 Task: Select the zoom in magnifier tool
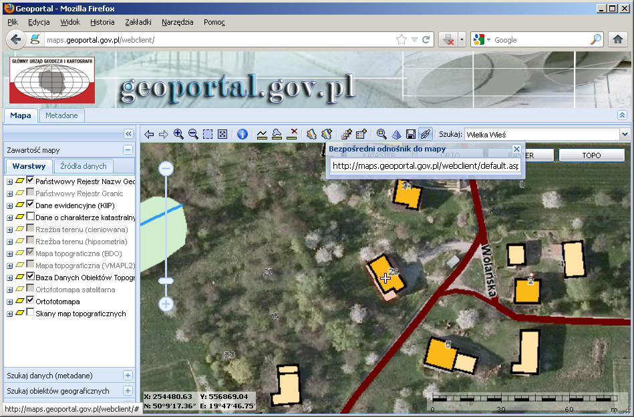click(178, 134)
